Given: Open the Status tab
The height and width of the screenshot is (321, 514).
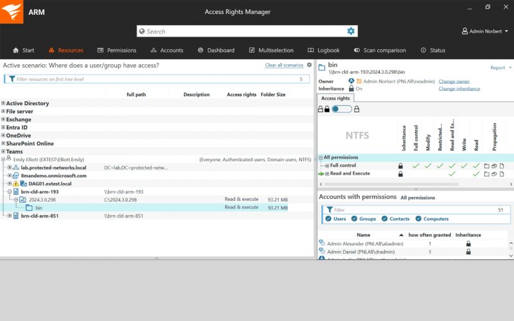Looking at the screenshot, I should coord(433,50).
